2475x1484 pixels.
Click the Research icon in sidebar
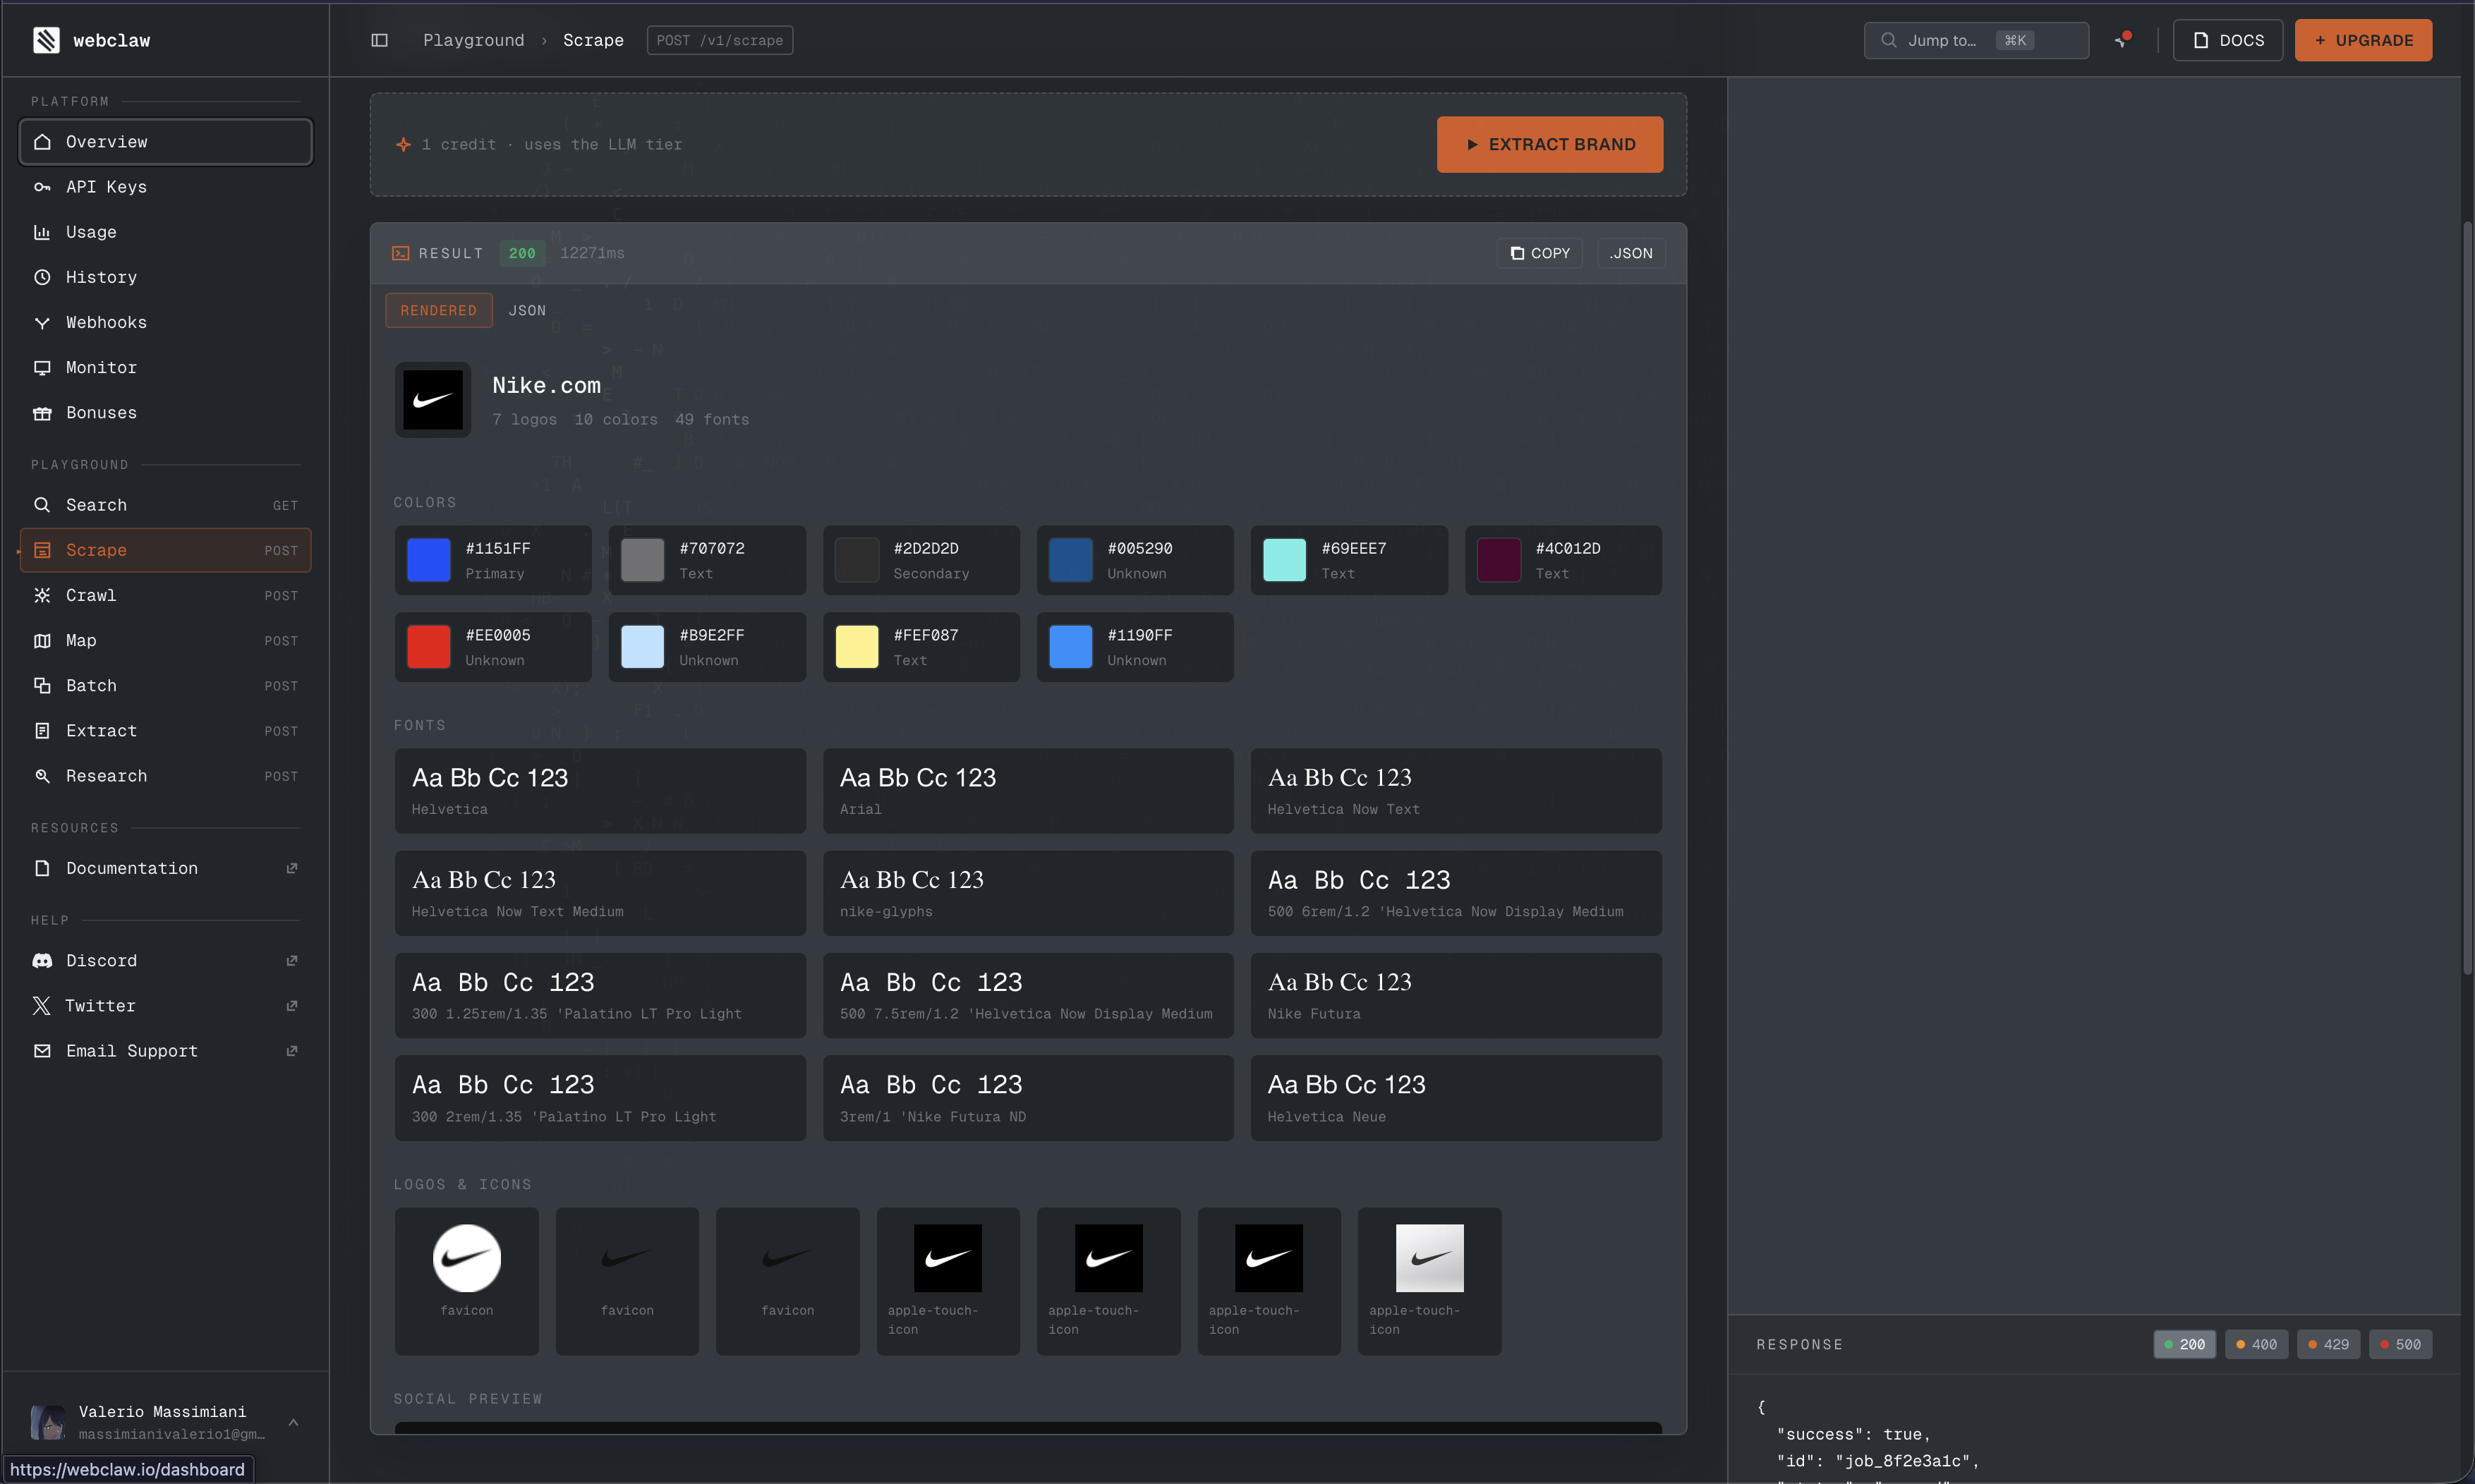[x=42, y=776]
